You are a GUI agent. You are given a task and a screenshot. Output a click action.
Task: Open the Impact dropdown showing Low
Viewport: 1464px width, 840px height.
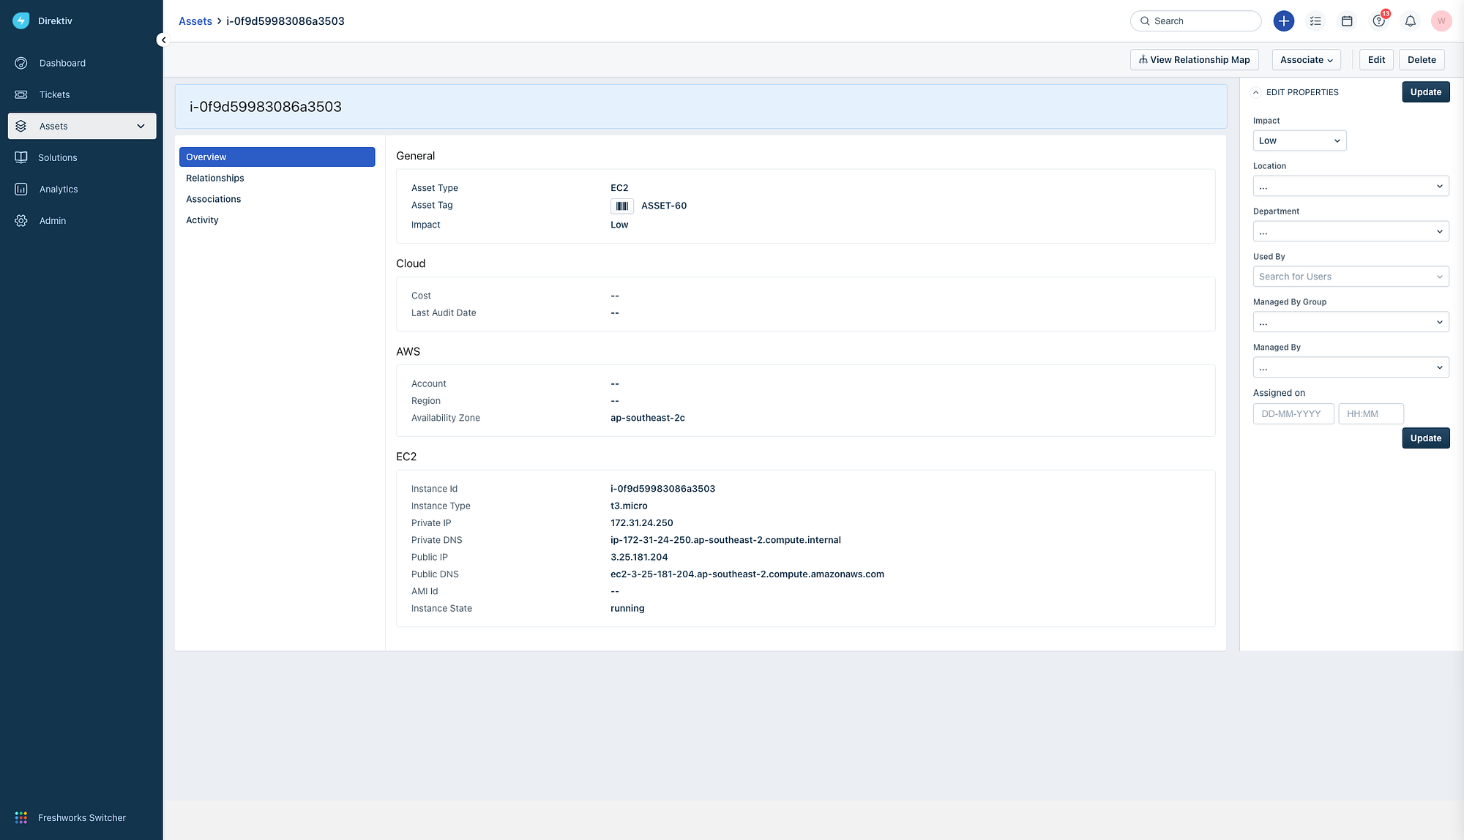[x=1299, y=140]
